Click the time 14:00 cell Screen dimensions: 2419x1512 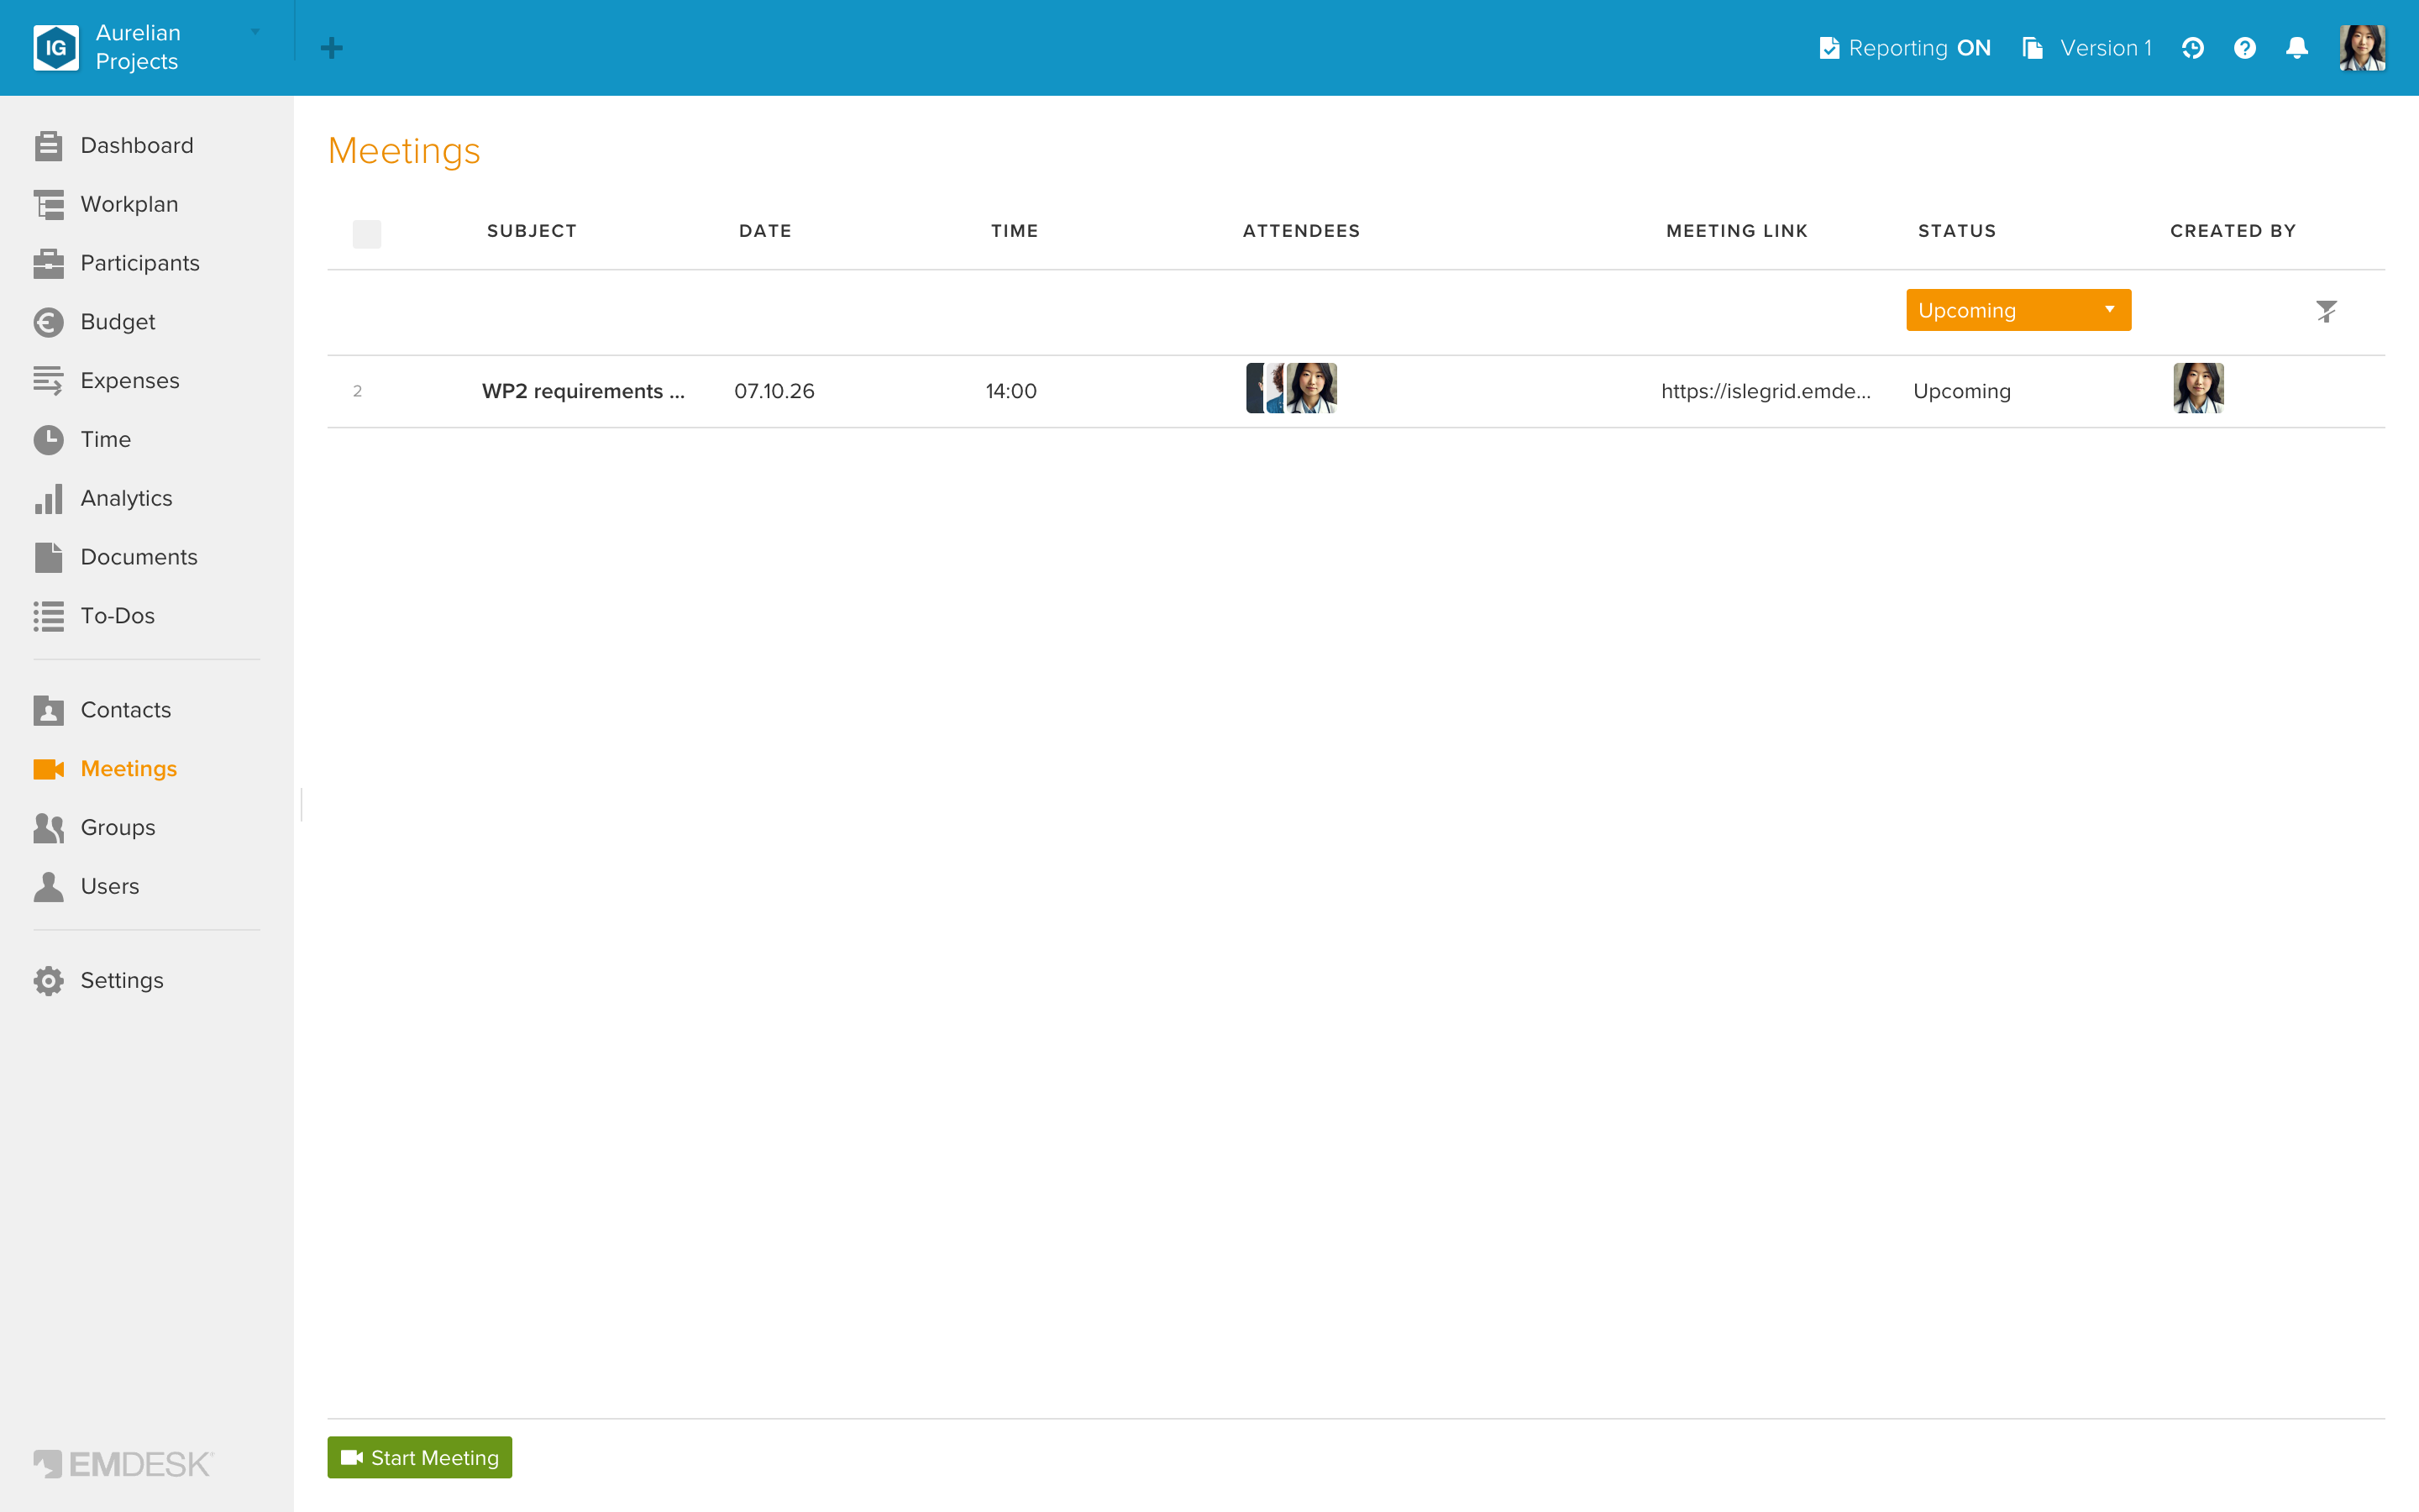1011,391
